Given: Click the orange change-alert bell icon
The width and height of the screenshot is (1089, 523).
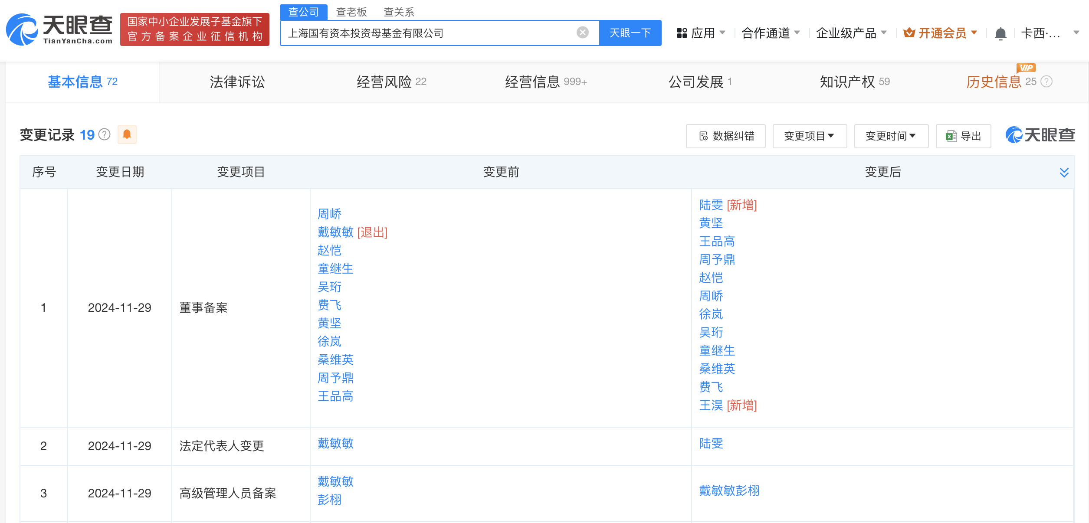Looking at the screenshot, I should point(127,134).
